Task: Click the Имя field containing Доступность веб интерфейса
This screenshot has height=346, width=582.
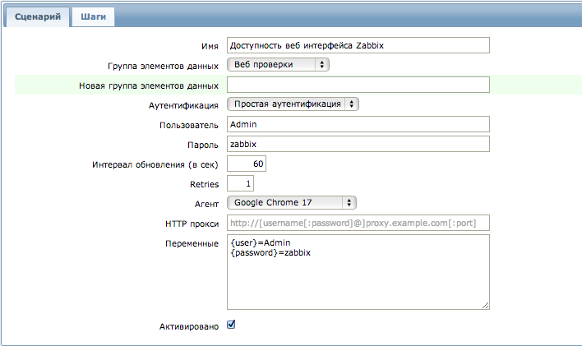Action: pyautogui.click(x=358, y=45)
